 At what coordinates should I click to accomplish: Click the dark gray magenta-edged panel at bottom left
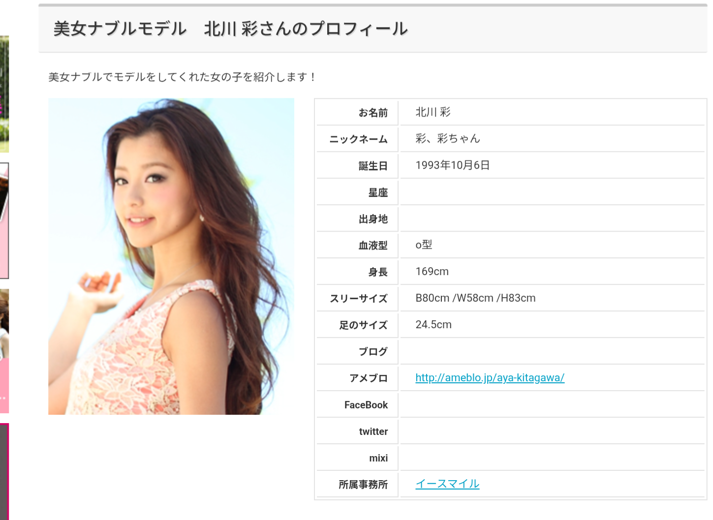pyautogui.click(x=4, y=471)
